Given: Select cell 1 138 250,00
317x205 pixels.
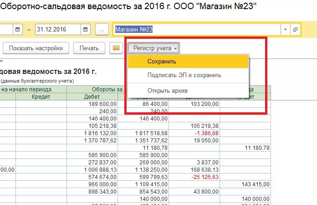Looking at the screenshot, I should pos(143,169).
